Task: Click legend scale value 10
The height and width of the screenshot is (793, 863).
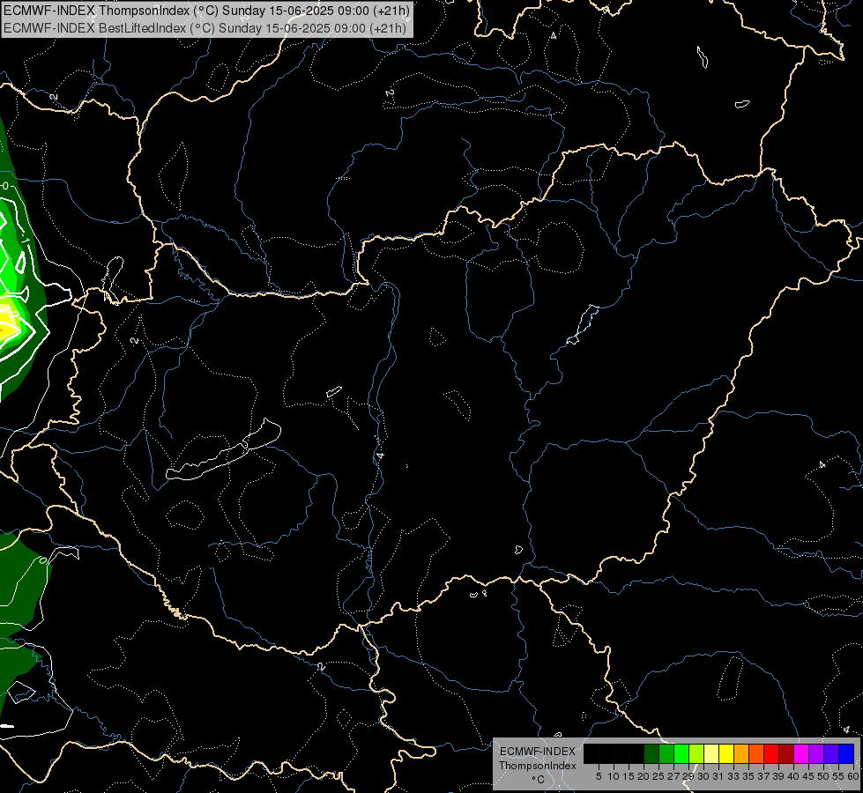Action: (x=614, y=776)
